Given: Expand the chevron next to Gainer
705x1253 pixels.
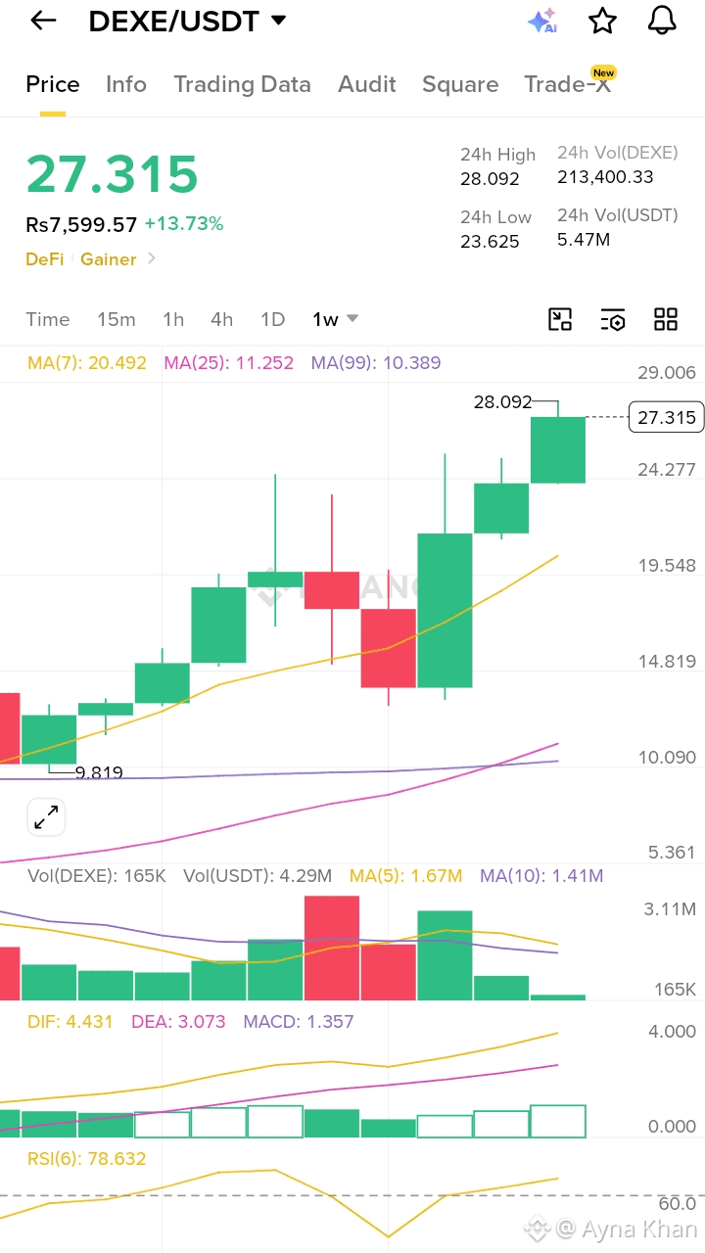Looking at the screenshot, I should pos(151,258).
